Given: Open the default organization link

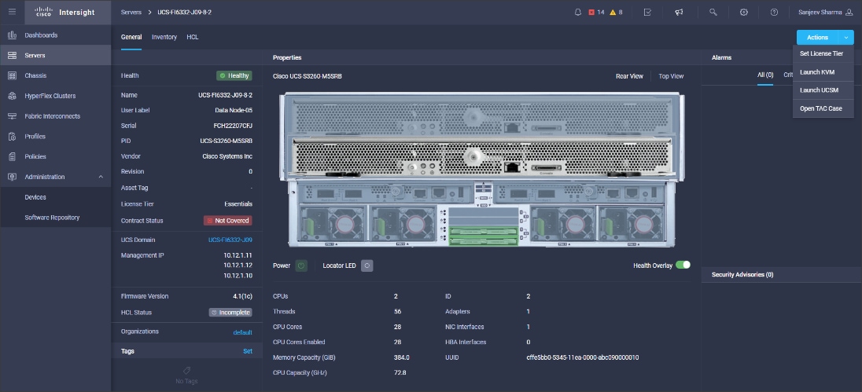Looking at the screenshot, I should coord(242,332).
